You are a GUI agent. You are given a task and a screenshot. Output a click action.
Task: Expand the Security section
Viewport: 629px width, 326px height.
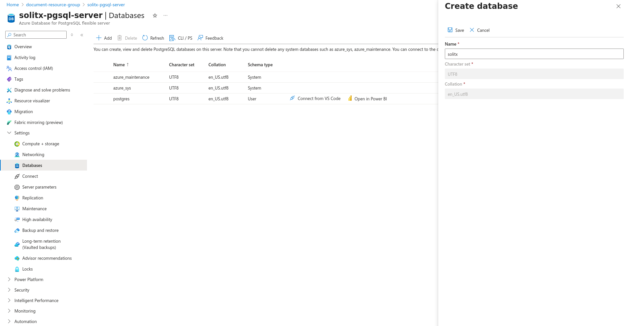tap(9, 290)
